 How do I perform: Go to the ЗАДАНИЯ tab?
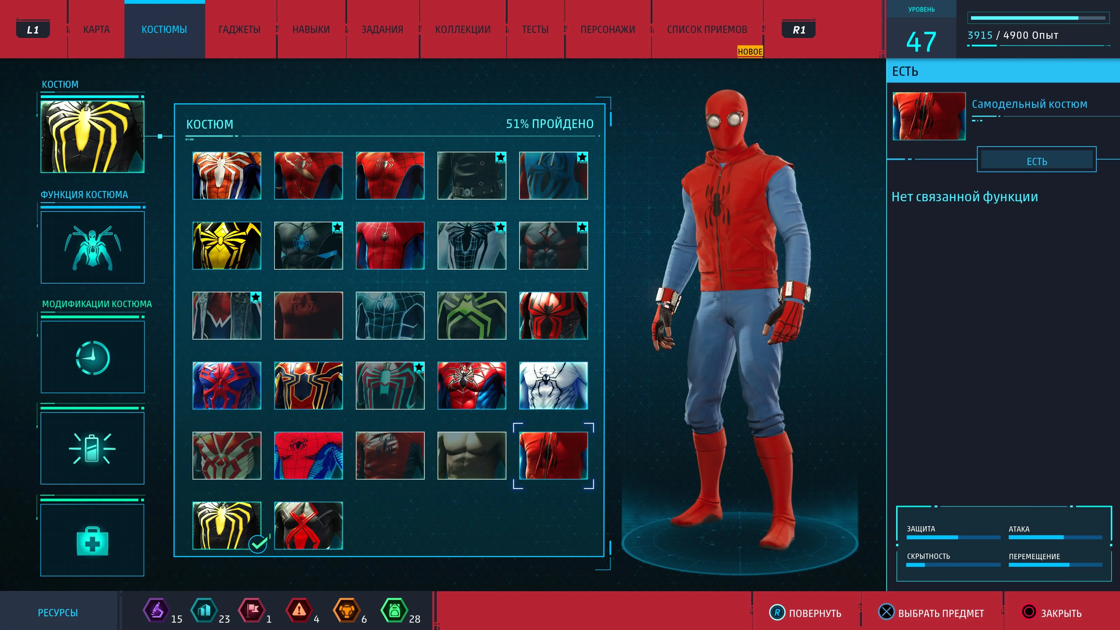point(382,29)
